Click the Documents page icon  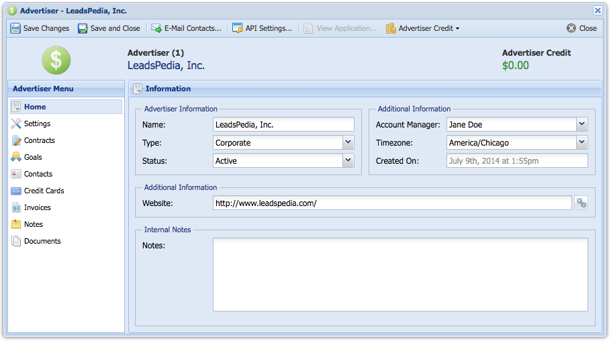(x=16, y=241)
